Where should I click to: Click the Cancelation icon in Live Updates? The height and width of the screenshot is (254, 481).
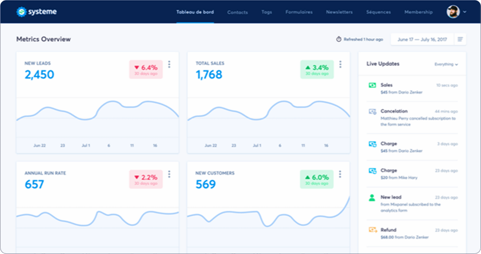coord(373,112)
